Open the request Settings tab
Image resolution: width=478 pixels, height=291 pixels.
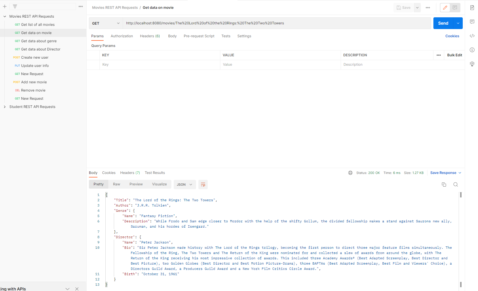point(244,36)
